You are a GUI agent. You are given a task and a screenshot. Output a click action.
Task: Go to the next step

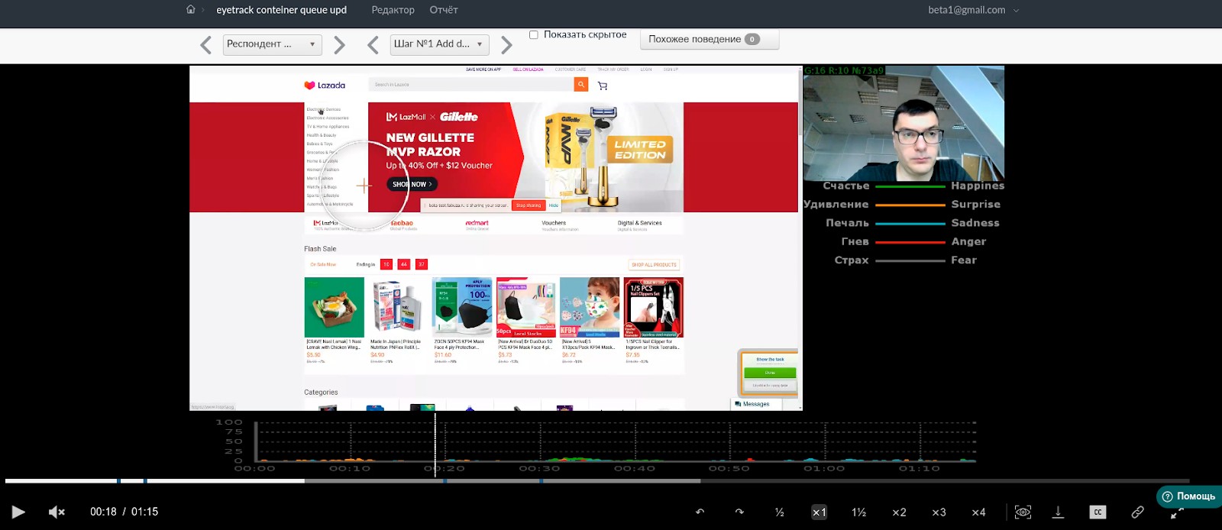click(506, 45)
